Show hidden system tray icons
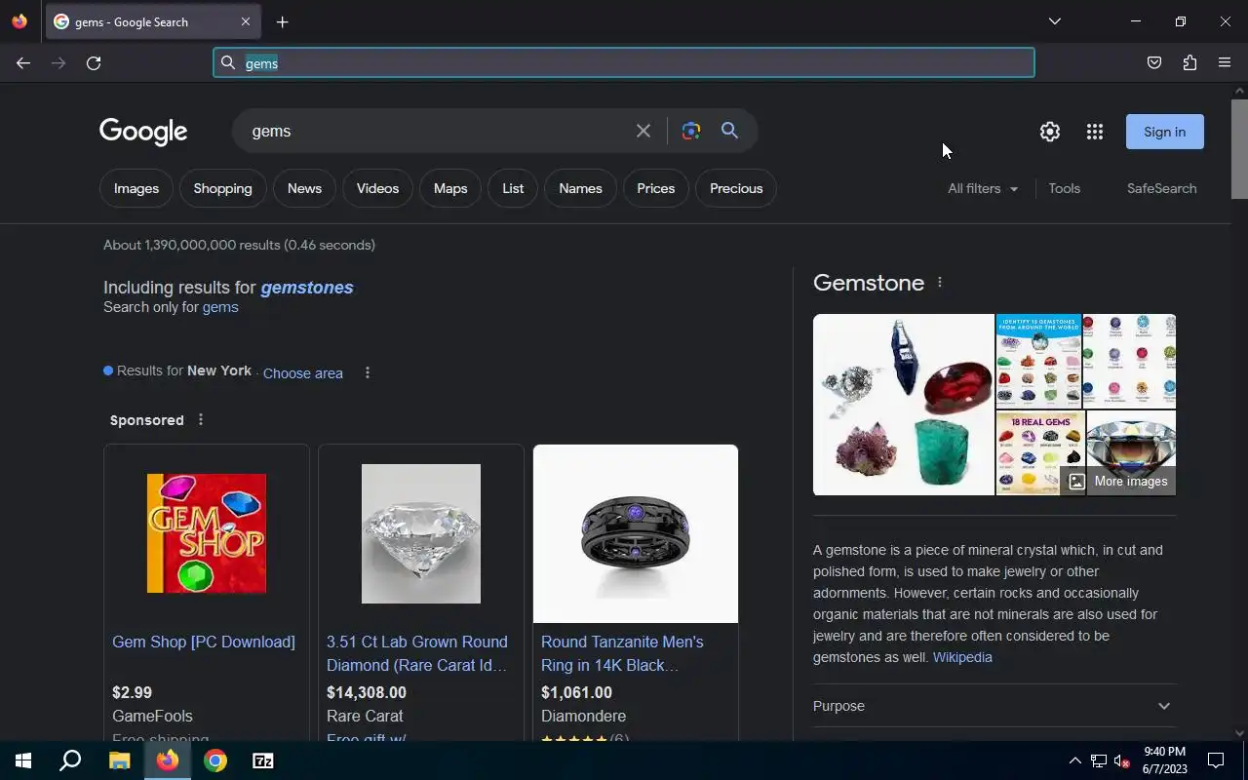Image resolution: width=1248 pixels, height=780 pixels. 1074,760
